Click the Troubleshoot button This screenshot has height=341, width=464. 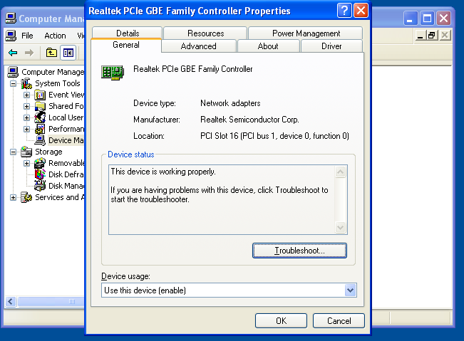(299, 251)
